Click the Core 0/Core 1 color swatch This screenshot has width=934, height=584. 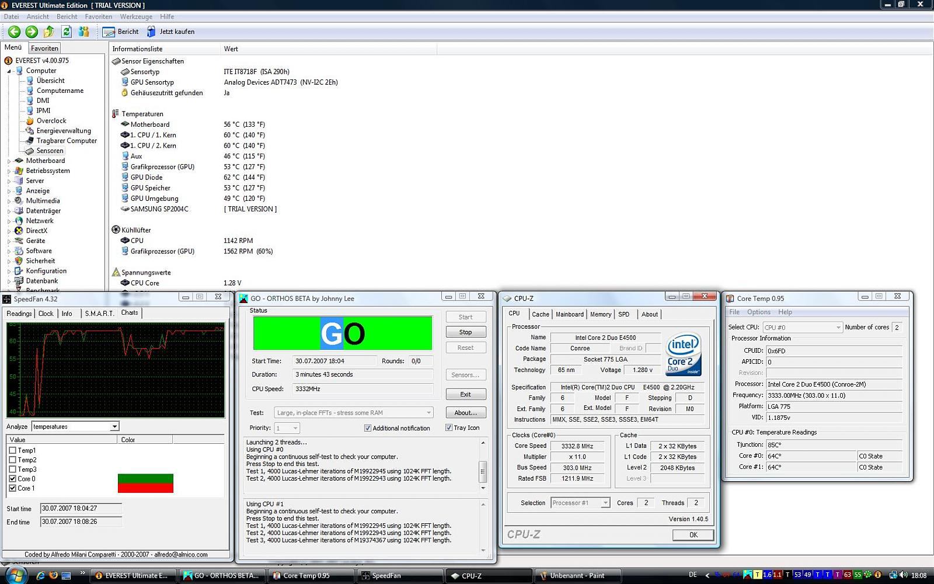coord(145,483)
